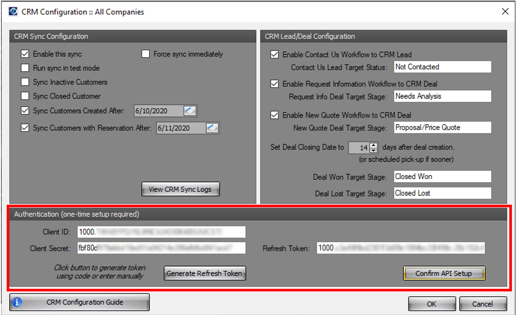Decrease deal closing days with down arrow
Viewport: 516px width, 315px height.
374,150
